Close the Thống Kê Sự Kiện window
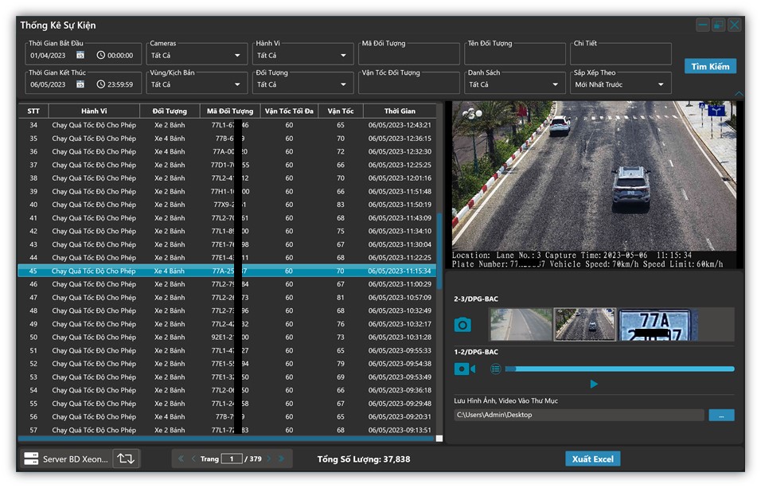Image resolution: width=761 pixels, height=488 pixels. point(734,25)
